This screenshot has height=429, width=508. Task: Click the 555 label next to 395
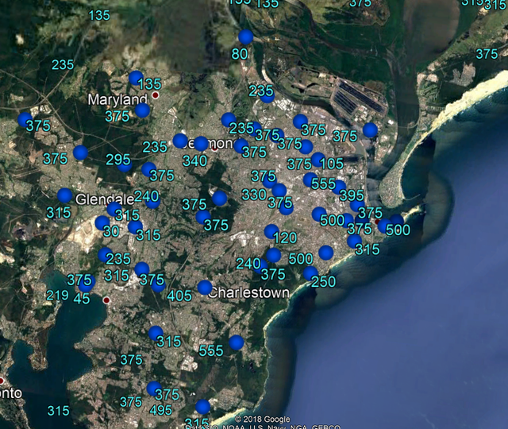pos(323,184)
